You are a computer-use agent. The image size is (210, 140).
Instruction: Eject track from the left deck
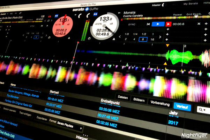[69, 38]
